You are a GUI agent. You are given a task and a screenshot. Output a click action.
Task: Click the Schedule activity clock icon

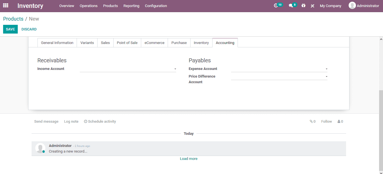point(85,121)
